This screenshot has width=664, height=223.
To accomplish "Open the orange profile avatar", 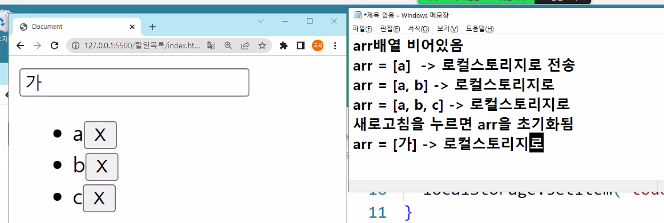I will coord(318,46).
